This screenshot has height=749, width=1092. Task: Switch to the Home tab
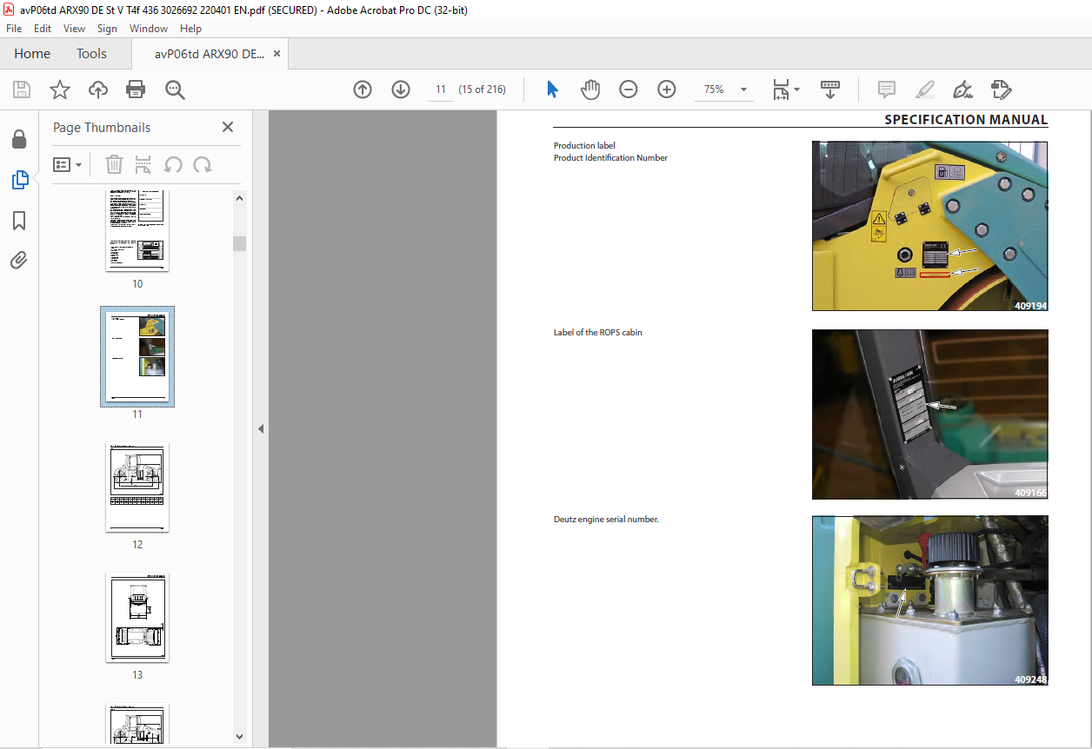coord(32,54)
